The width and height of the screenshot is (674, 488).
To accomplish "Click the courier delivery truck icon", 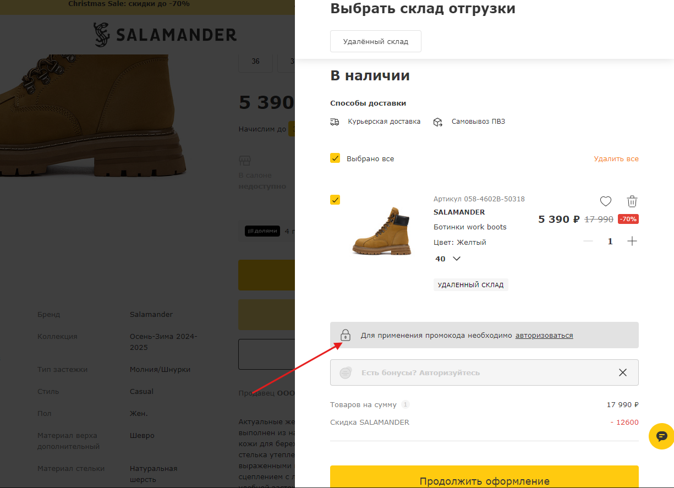I will [x=335, y=122].
